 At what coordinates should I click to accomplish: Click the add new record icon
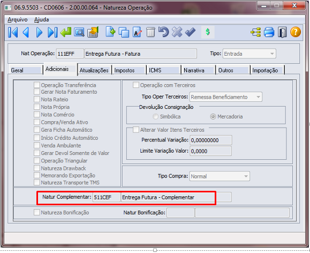[x=110, y=32]
